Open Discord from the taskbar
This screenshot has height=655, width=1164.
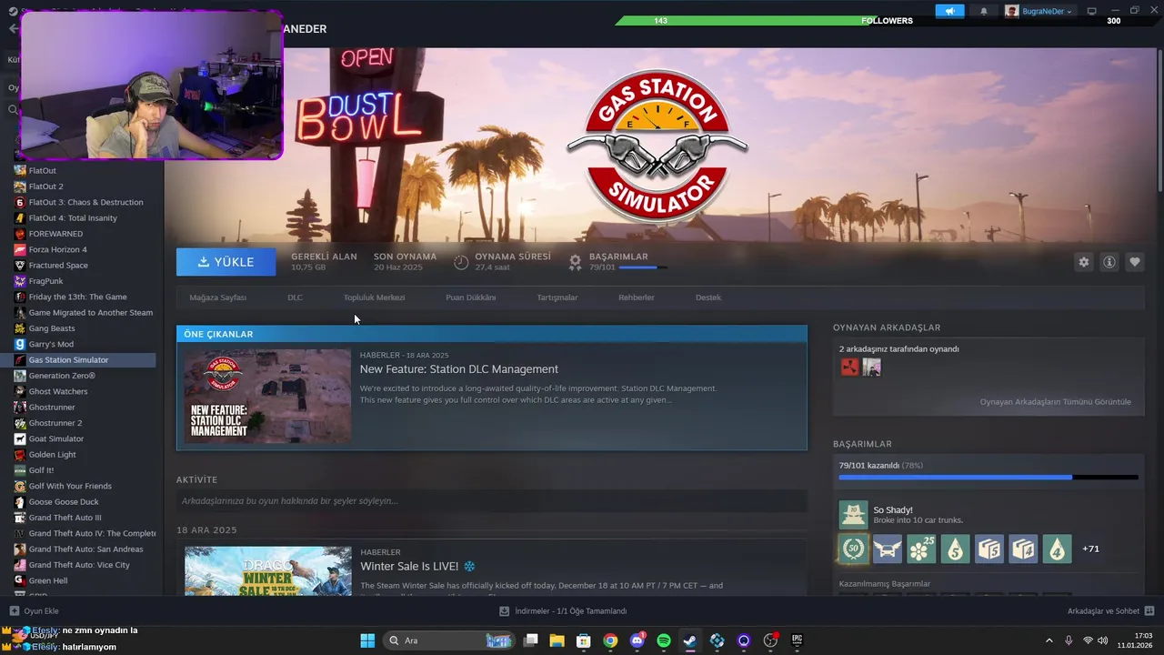point(637,640)
